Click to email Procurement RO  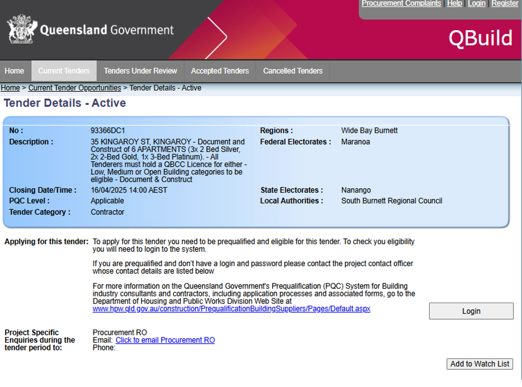click(165, 340)
